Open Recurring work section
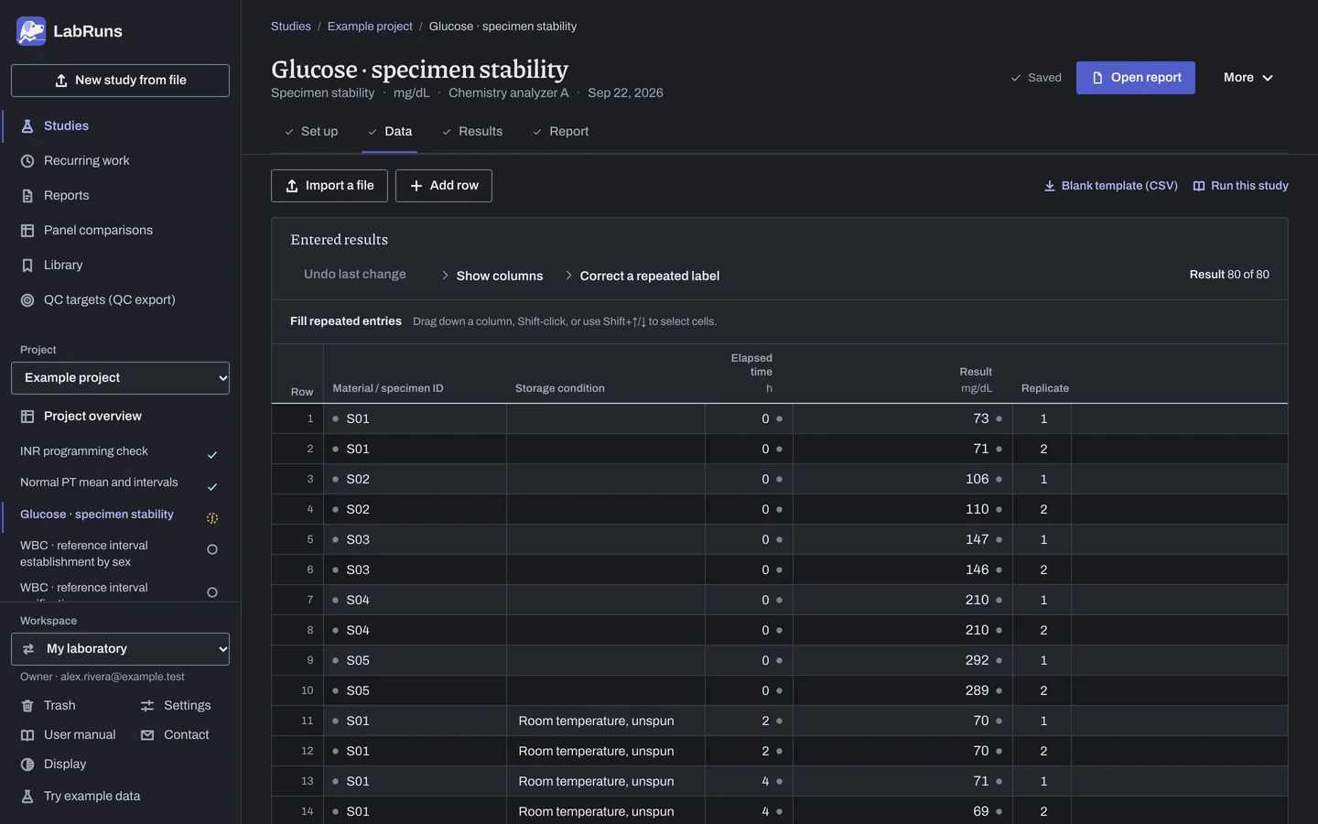The height and width of the screenshot is (824, 1318). [120, 161]
